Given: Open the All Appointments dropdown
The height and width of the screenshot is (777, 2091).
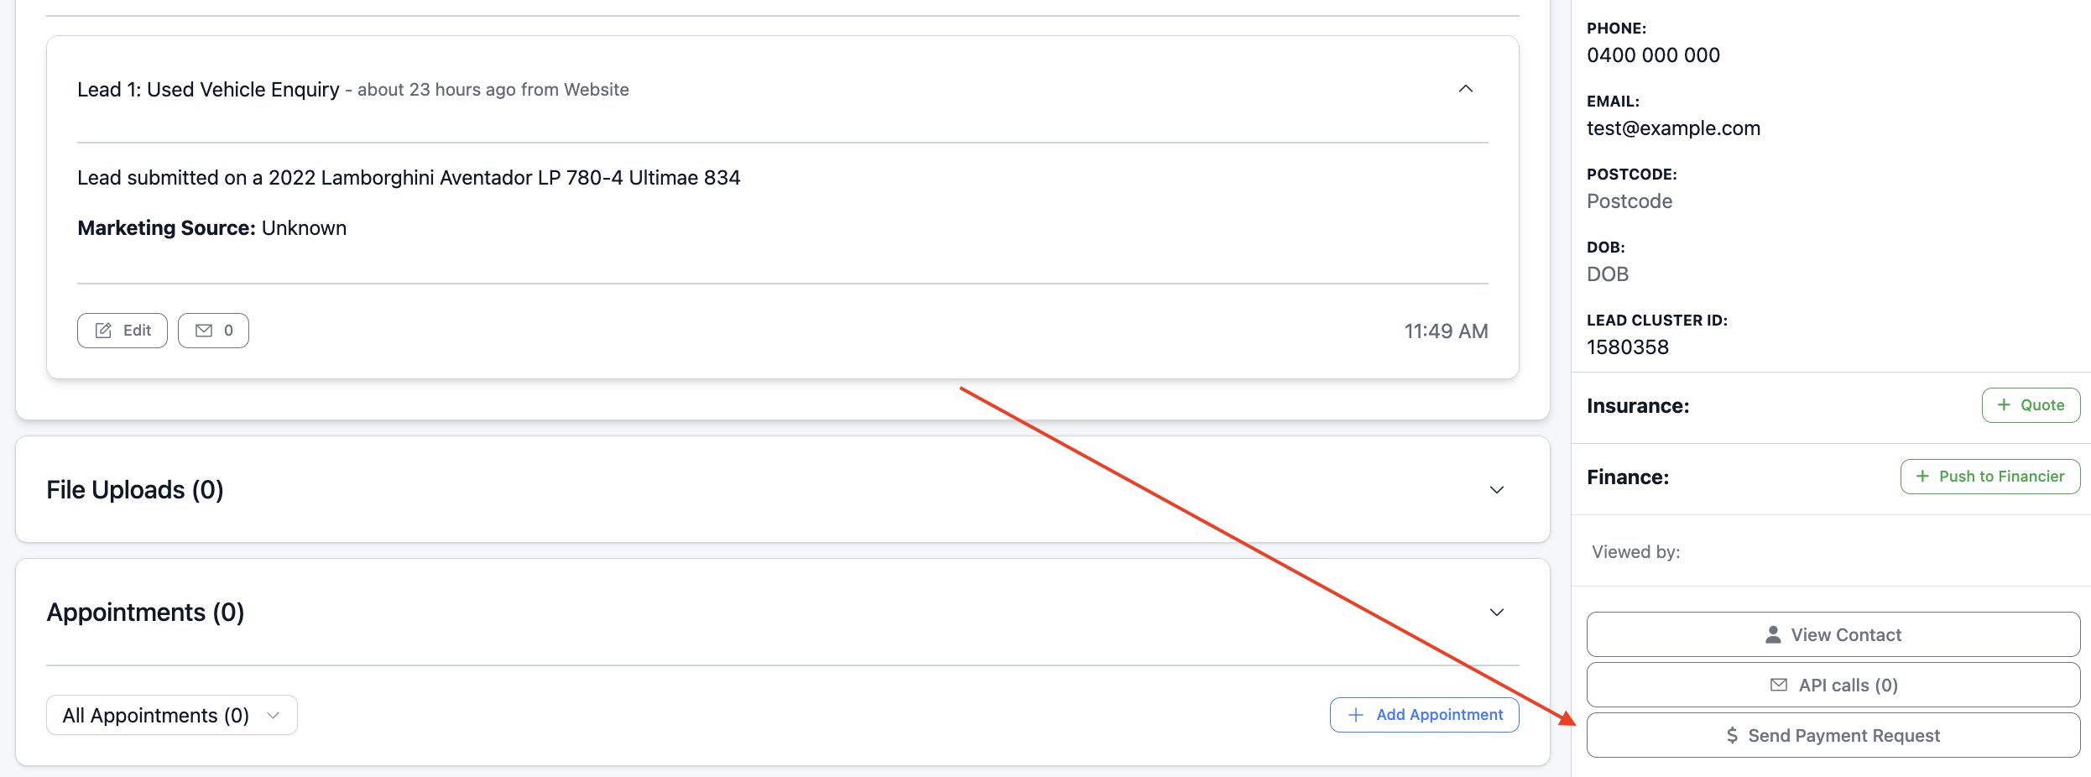Looking at the screenshot, I should coord(171,715).
